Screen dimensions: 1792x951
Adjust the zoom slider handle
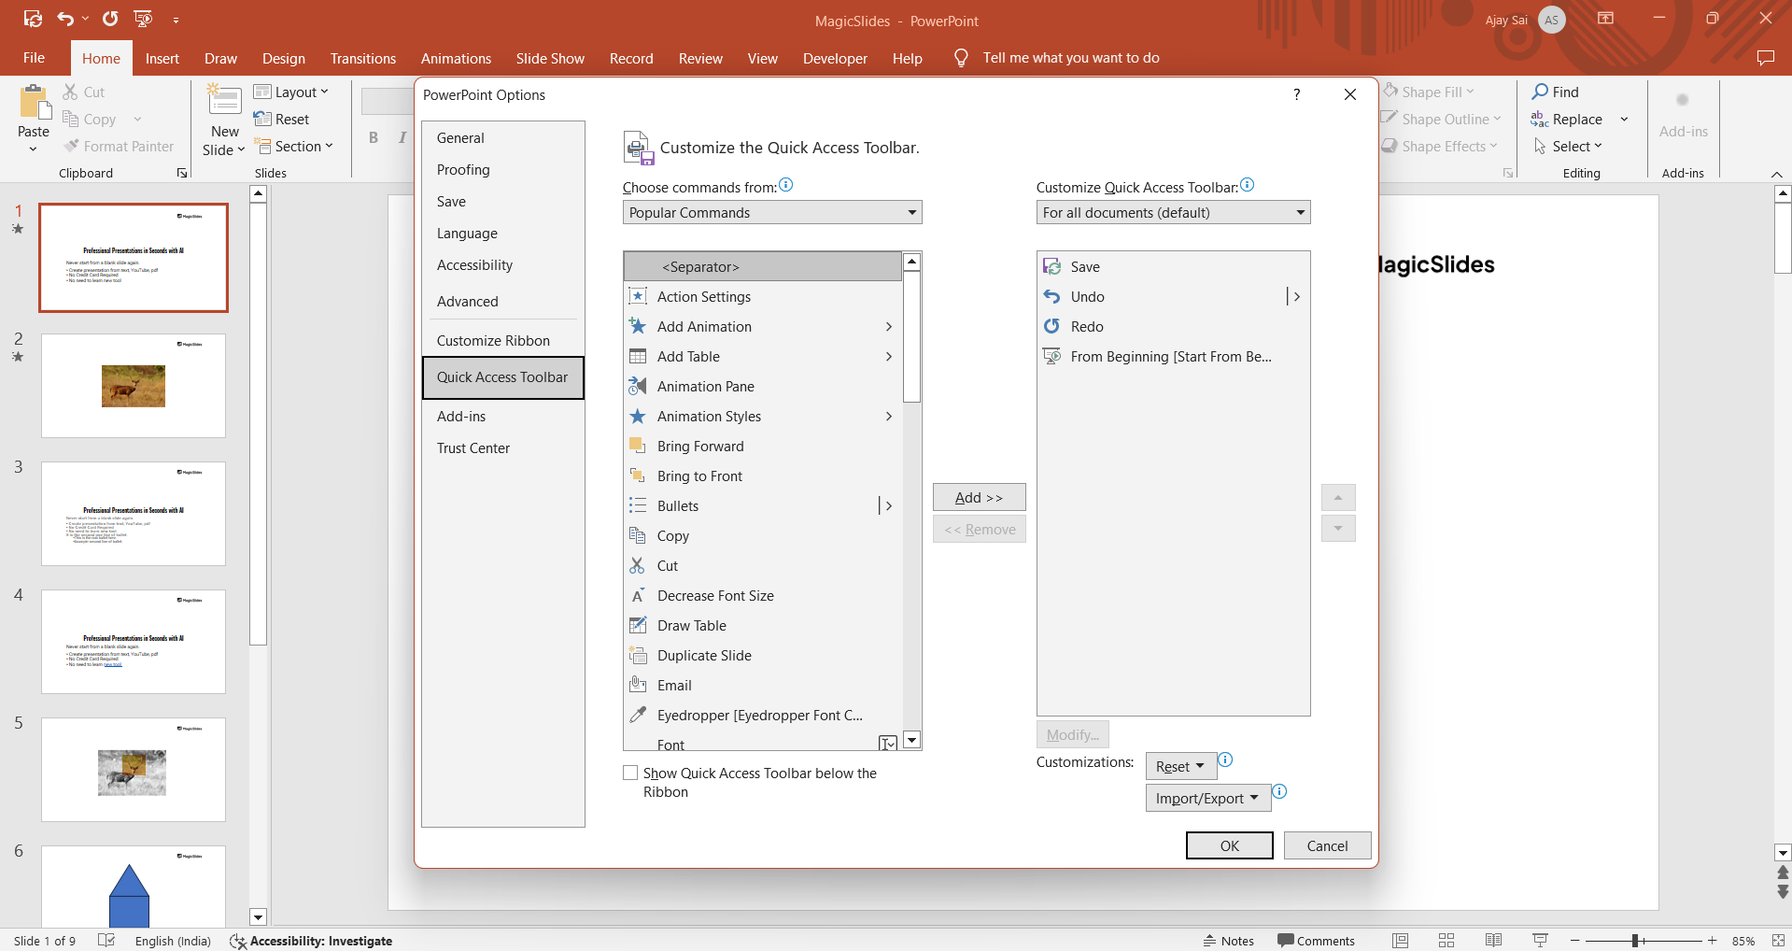(1636, 941)
